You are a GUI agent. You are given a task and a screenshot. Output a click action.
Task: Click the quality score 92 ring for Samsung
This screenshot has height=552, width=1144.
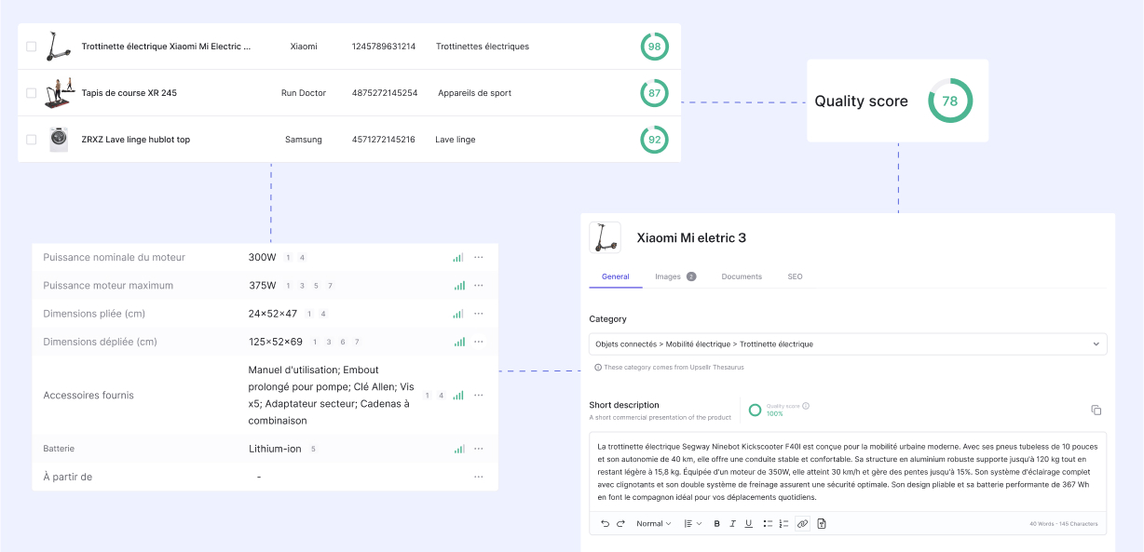tap(654, 140)
